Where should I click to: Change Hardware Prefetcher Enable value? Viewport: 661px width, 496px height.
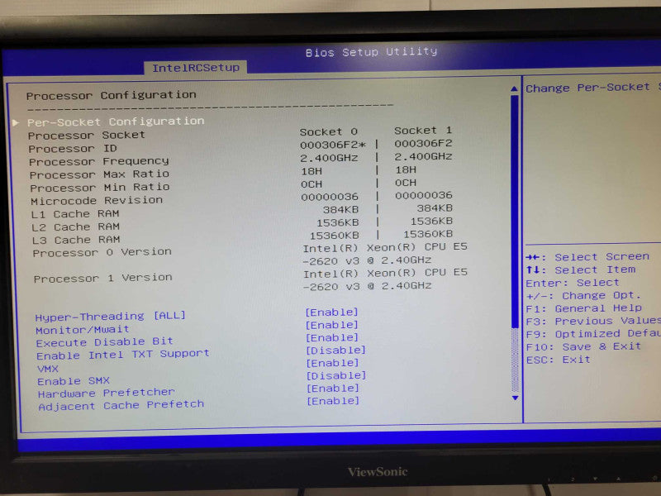(333, 388)
